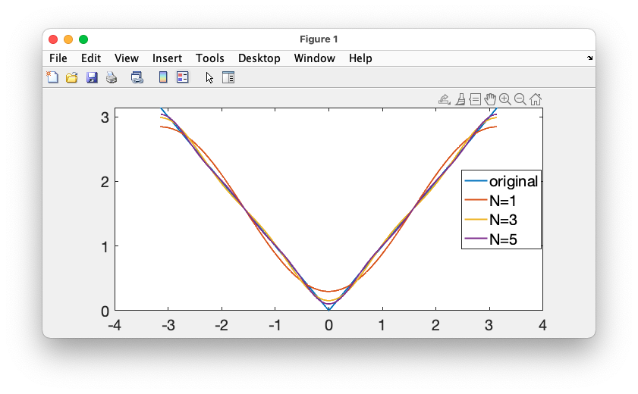This screenshot has height=394, width=638.
Task: Click the orange N=1 line sample in legend
Action: [x=476, y=200]
